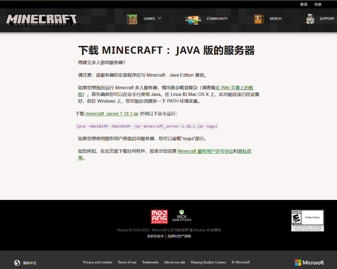Change language via 简体中文 selector
337x269 pixels.
pyautogui.click(x=30, y=263)
